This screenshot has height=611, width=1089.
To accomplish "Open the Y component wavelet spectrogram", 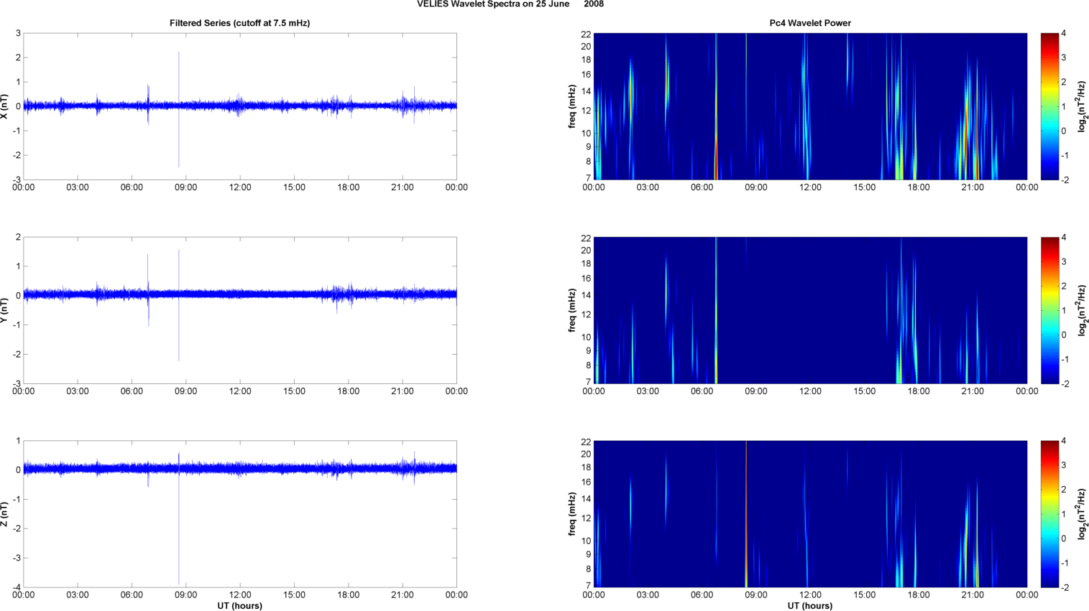I will (x=810, y=310).
